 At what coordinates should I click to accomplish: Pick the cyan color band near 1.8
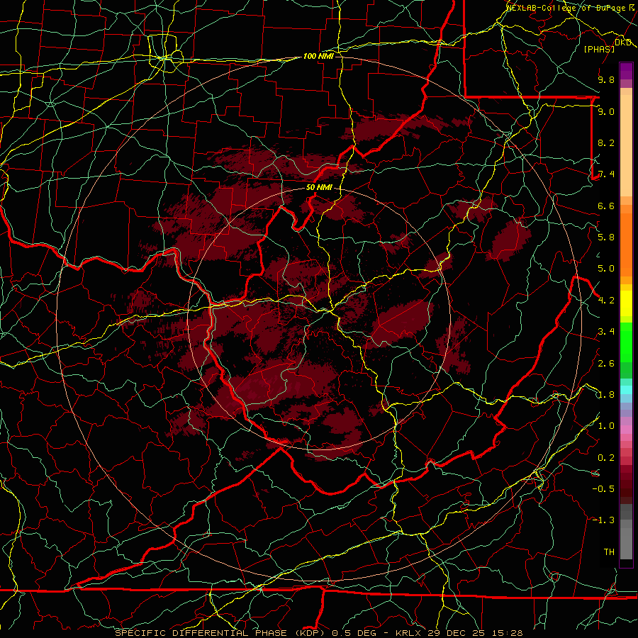(626, 390)
